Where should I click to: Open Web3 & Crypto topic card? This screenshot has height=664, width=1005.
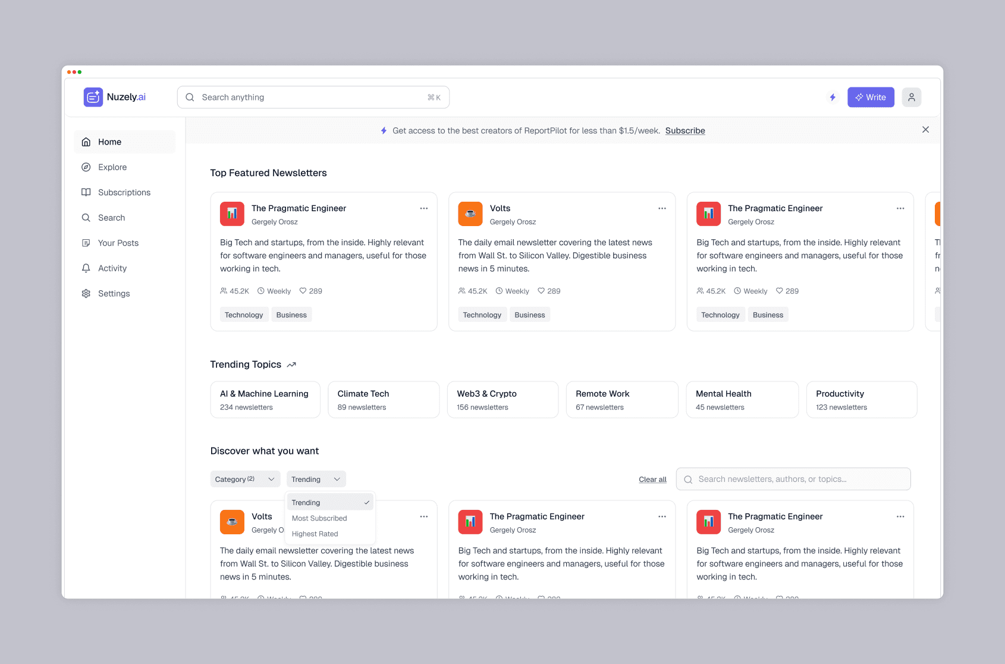(x=503, y=400)
